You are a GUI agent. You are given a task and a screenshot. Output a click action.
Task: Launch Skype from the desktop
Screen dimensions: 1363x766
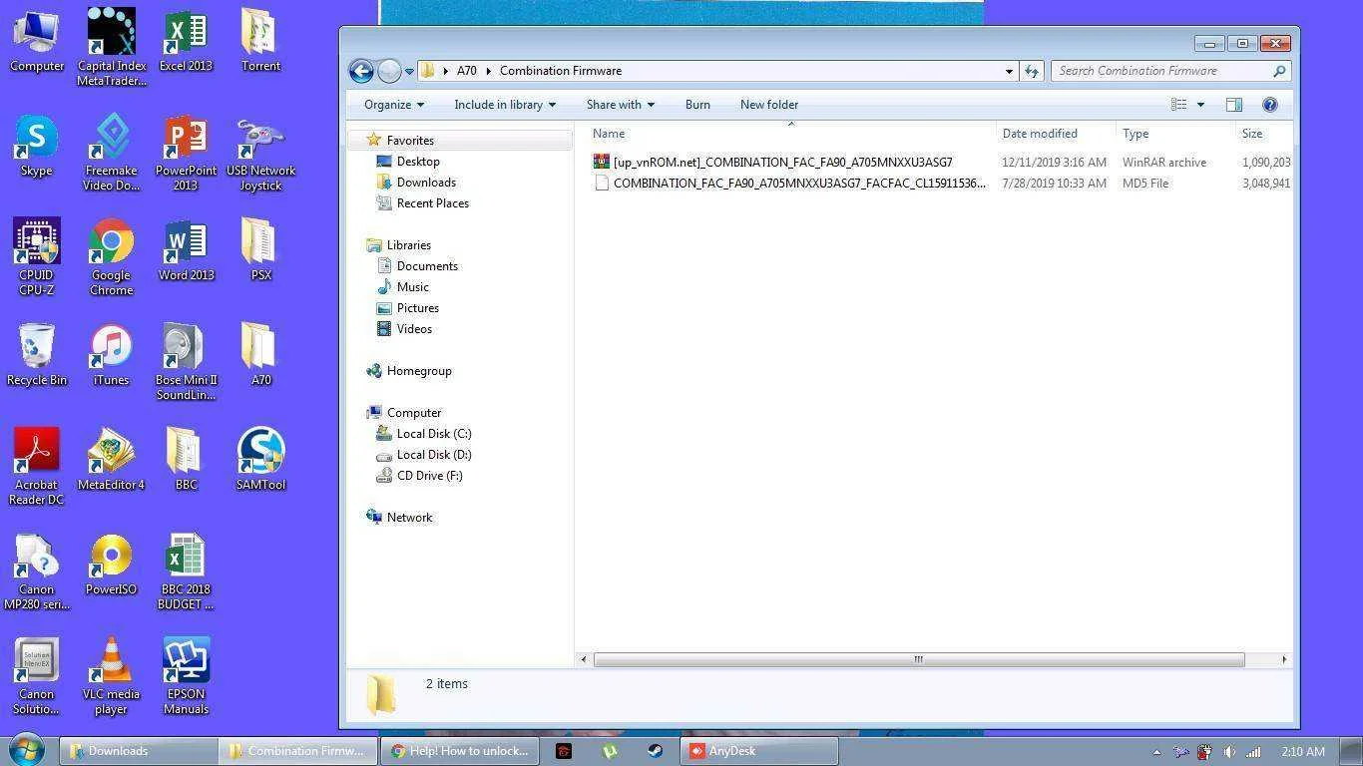tap(37, 145)
